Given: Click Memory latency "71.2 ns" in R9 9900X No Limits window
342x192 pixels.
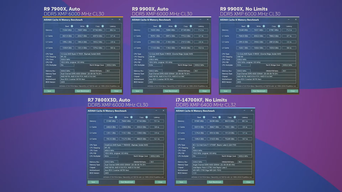Looking at the screenshot, I should pyautogui.click(x=289, y=30).
